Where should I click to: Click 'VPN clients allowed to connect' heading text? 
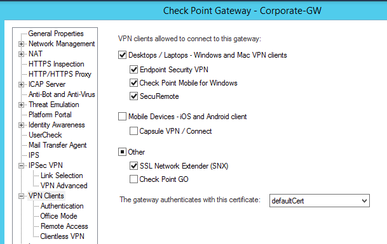point(189,39)
